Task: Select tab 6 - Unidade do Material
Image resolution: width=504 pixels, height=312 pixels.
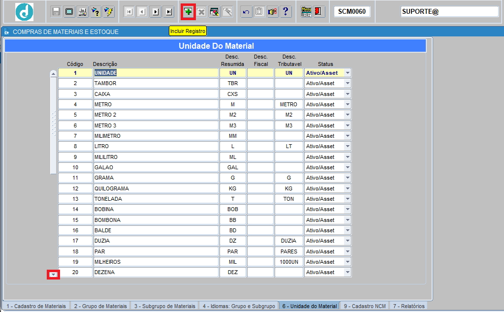Action: tap(310, 306)
